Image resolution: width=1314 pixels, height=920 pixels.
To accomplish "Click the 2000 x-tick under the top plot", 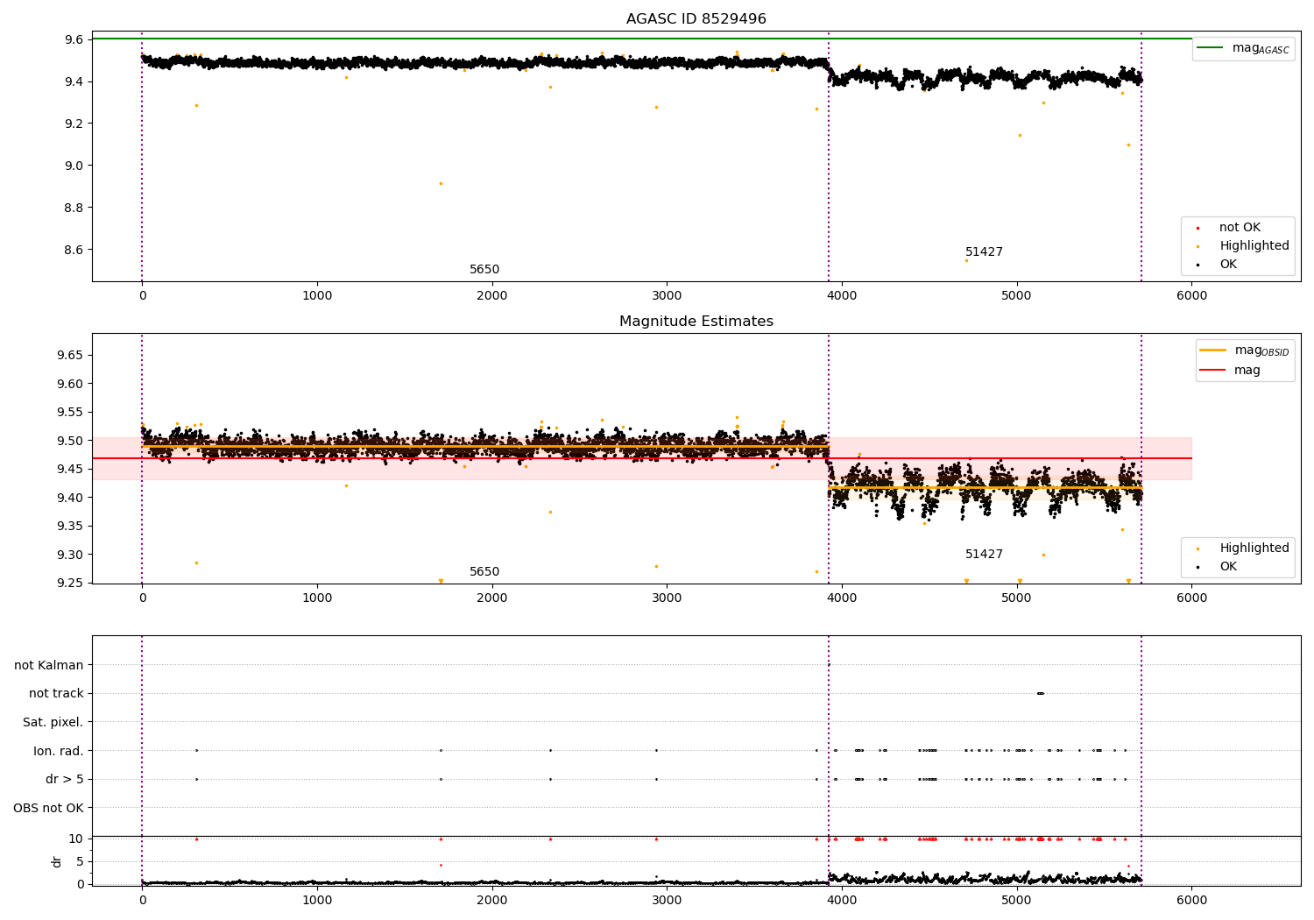I will [492, 296].
